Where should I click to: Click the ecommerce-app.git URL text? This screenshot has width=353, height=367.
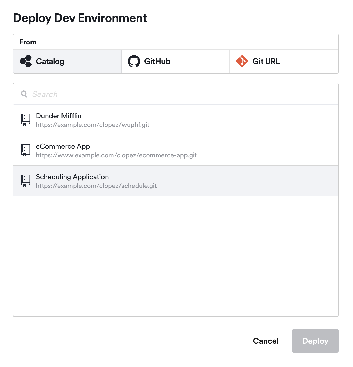[x=117, y=155]
